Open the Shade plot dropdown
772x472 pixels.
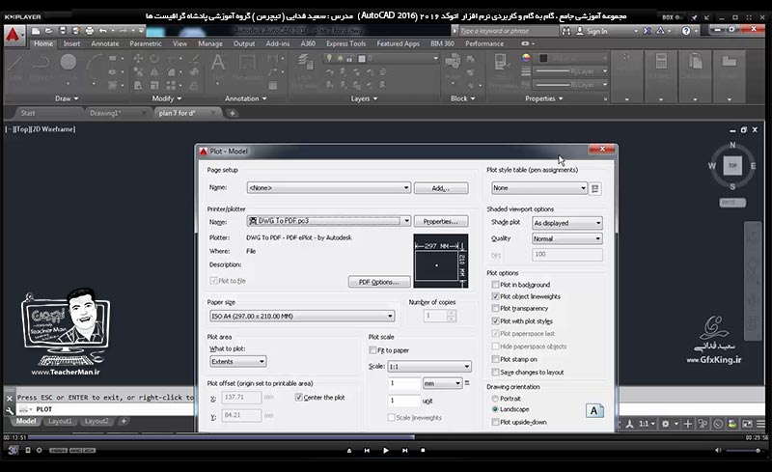coord(567,223)
